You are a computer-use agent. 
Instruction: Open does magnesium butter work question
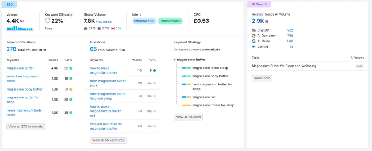tap(108, 83)
